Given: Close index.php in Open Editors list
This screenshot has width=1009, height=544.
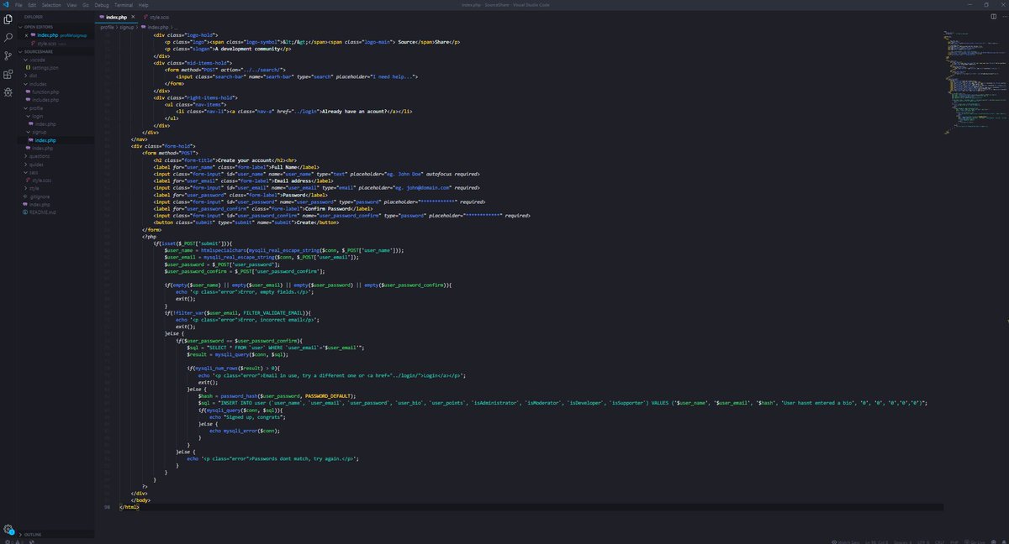Looking at the screenshot, I should pos(27,35).
